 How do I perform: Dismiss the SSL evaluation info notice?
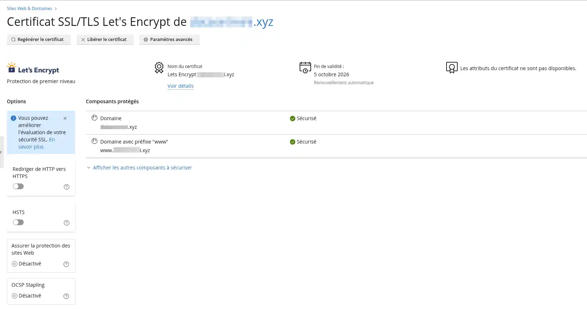(65, 118)
